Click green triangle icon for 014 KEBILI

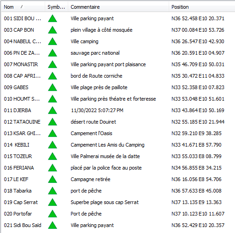[53, 145]
